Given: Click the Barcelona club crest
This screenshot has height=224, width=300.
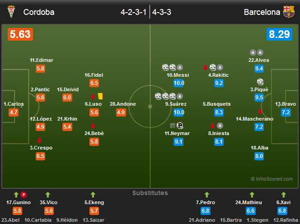Looking at the screenshot, I should click(x=289, y=12).
